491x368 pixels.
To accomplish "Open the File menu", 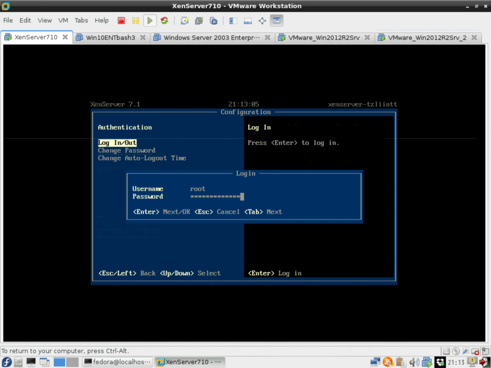I will point(8,20).
